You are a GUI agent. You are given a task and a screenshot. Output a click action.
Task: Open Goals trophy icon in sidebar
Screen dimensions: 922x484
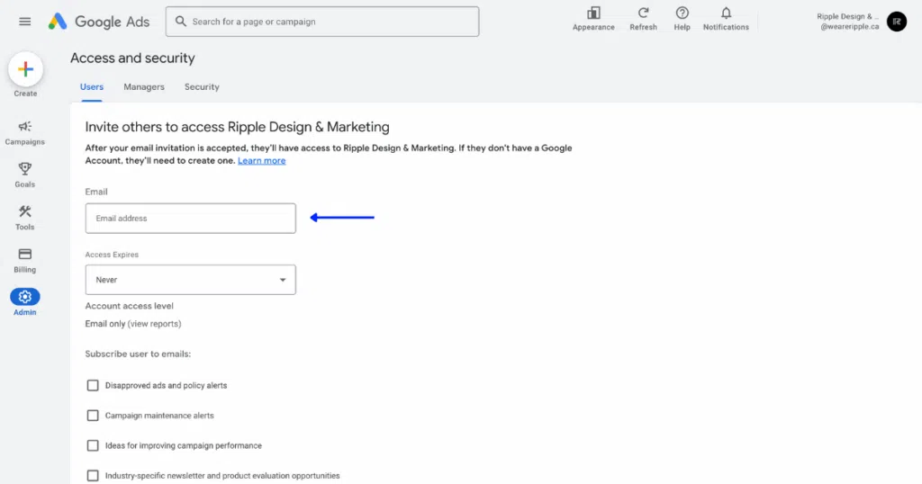(x=25, y=169)
